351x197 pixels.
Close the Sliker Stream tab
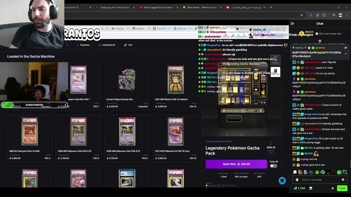click(x=221, y=7)
